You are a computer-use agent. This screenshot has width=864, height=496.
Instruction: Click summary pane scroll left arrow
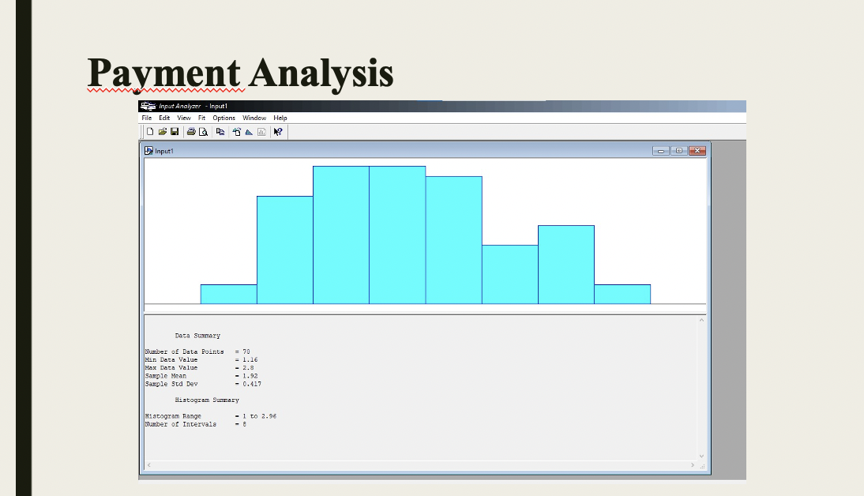click(x=148, y=465)
